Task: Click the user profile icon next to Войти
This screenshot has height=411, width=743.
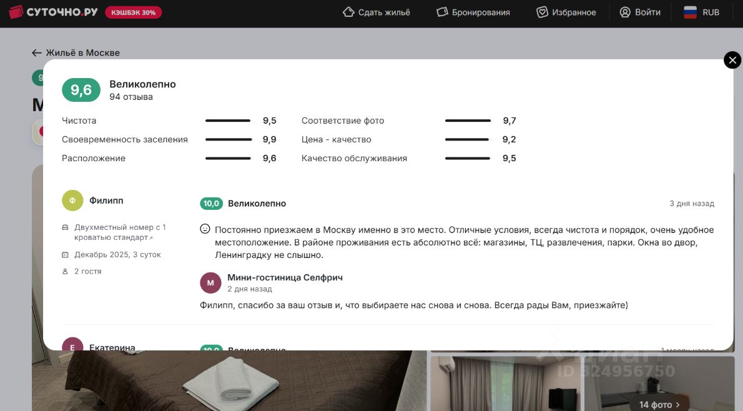Action: [625, 12]
